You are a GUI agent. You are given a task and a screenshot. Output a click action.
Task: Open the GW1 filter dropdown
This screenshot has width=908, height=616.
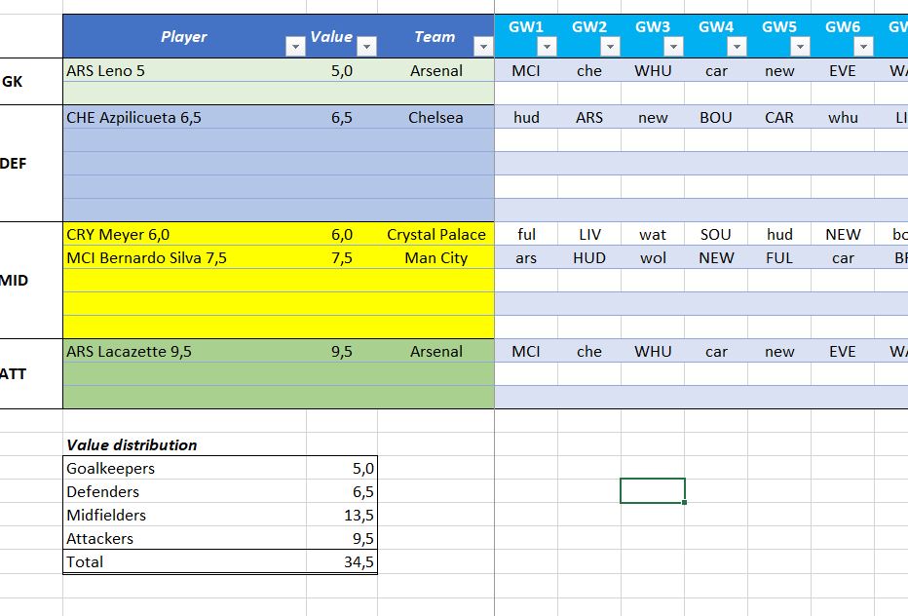pos(547,46)
